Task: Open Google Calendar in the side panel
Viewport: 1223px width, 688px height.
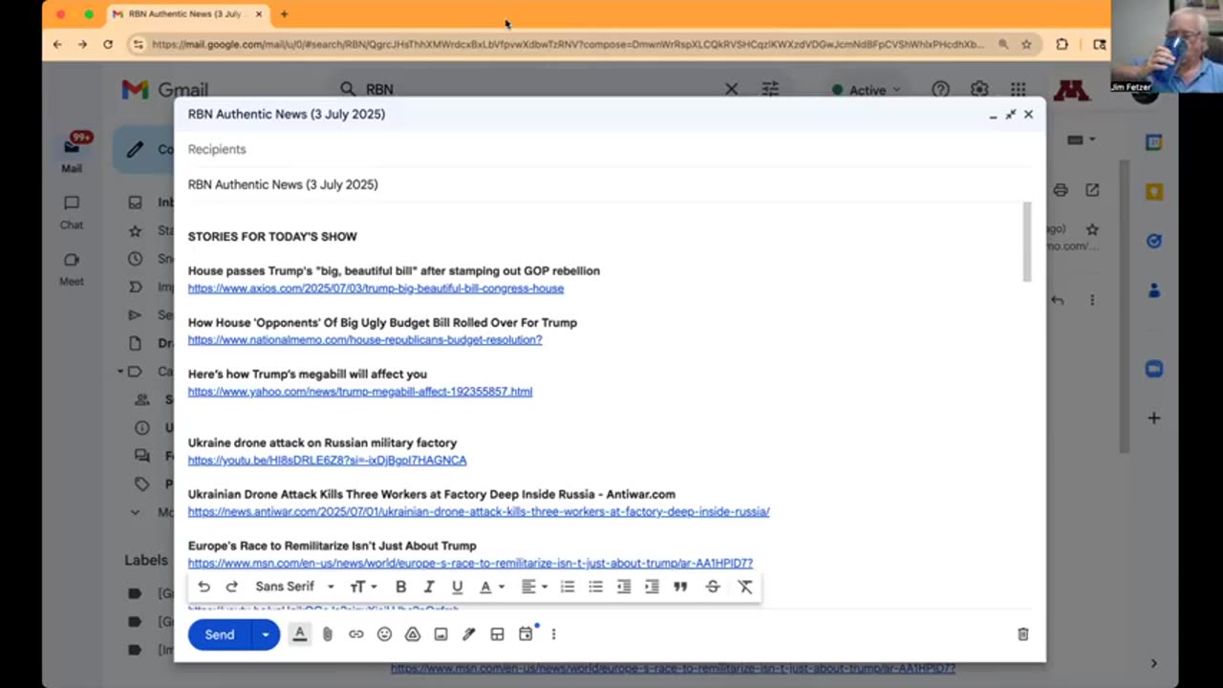Action: click(1154, 142)
